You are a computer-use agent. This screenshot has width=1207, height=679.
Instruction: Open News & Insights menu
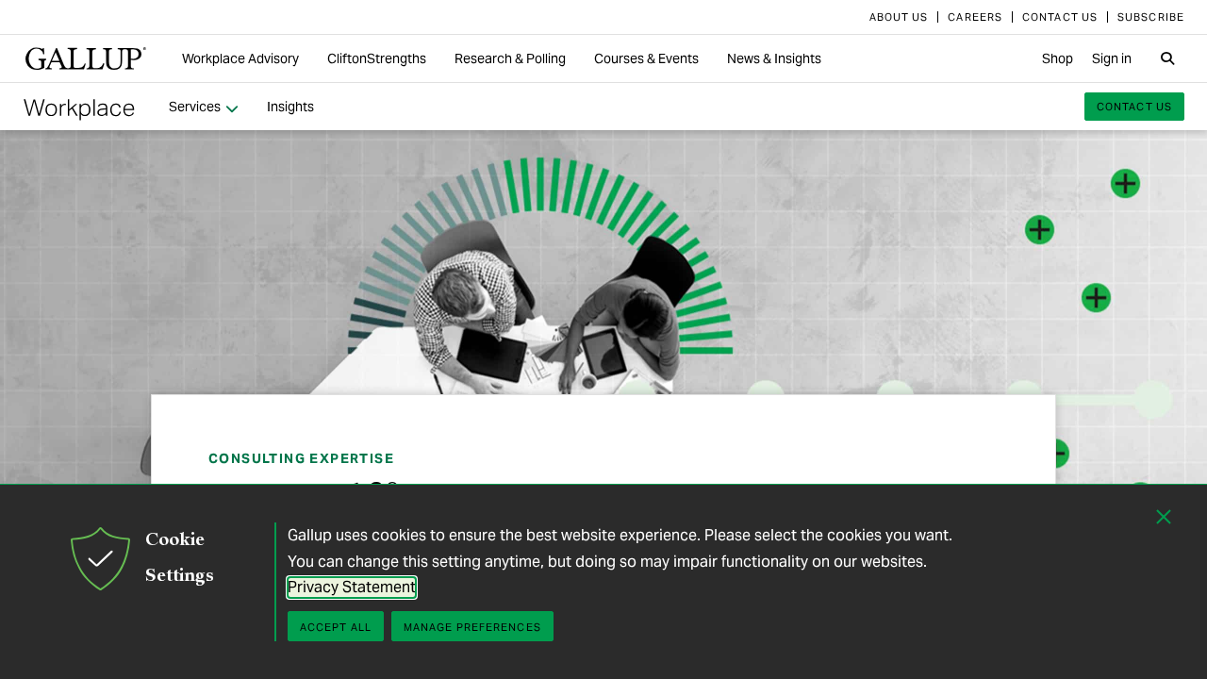pyautogui.click(x=774, y=58)
